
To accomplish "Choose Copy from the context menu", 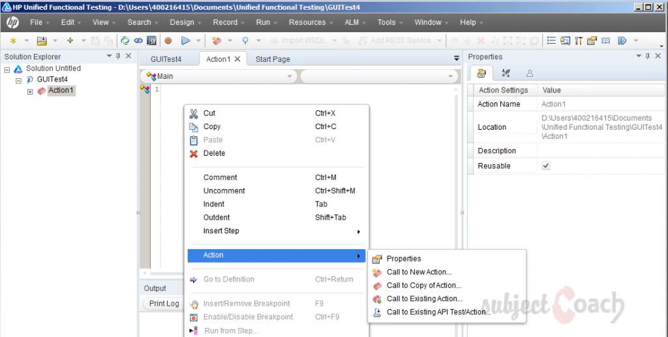I will (278, 126).
